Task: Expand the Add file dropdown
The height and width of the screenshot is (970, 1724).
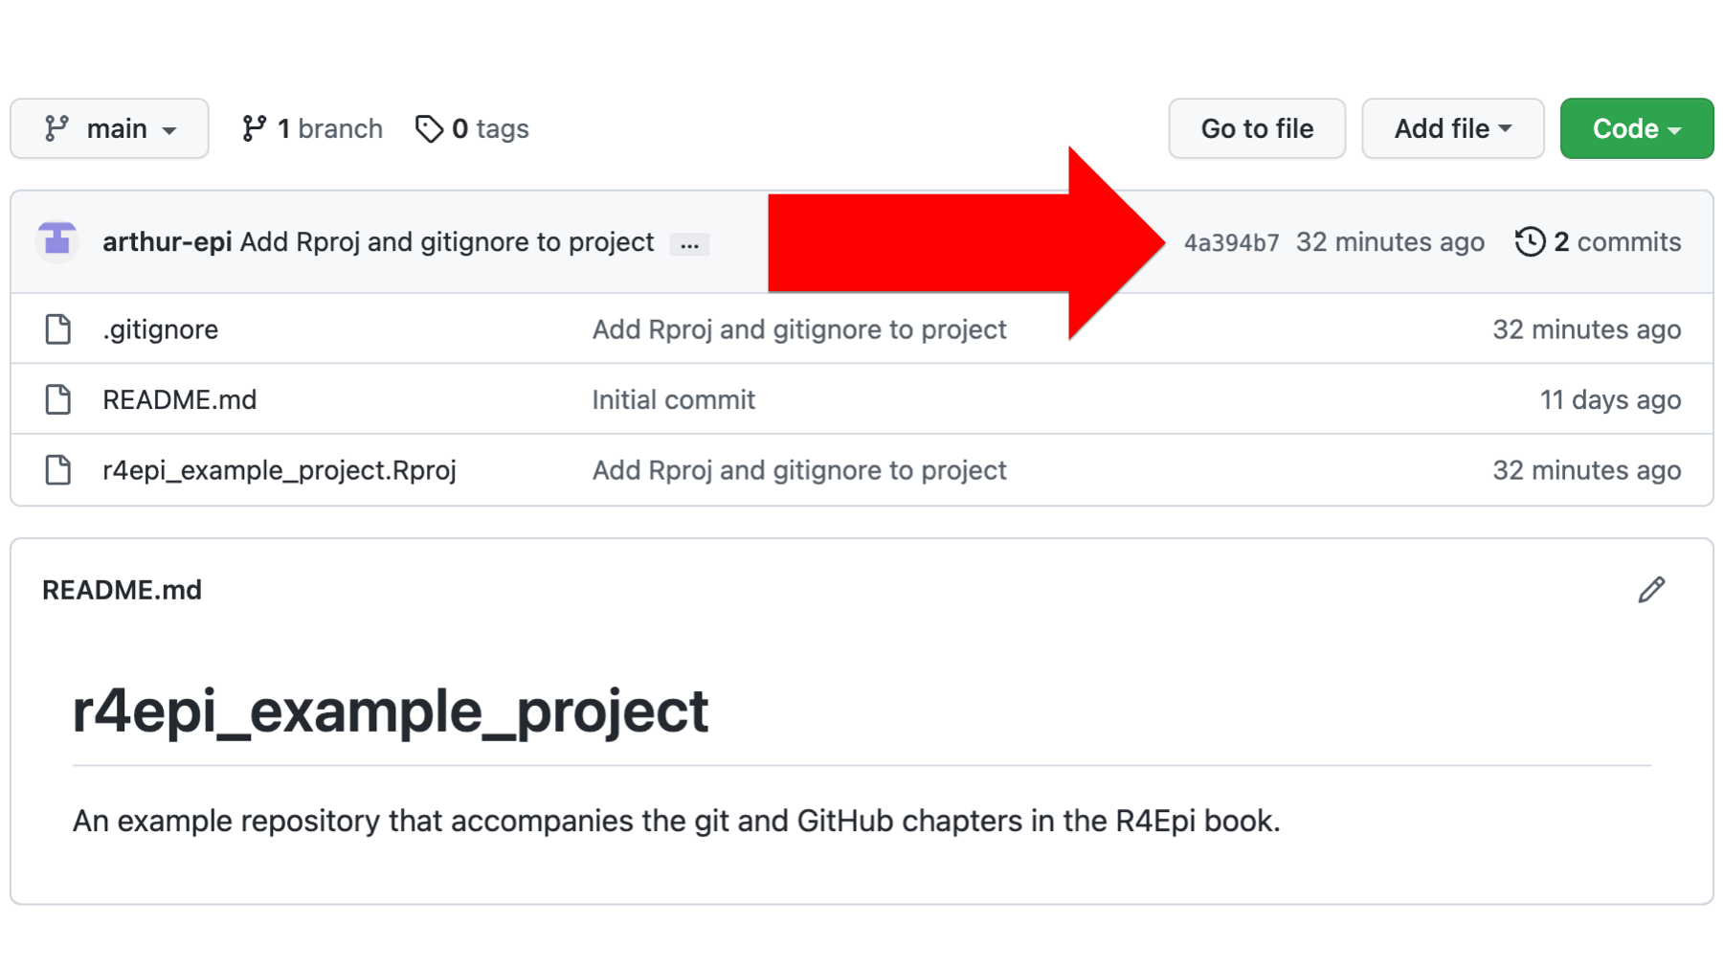Action: click(1452, 128)
